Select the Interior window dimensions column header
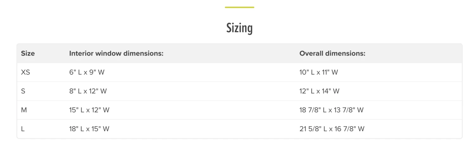Image resolution: width=475 pixels, height=145 pixels. tap(116, 53)
